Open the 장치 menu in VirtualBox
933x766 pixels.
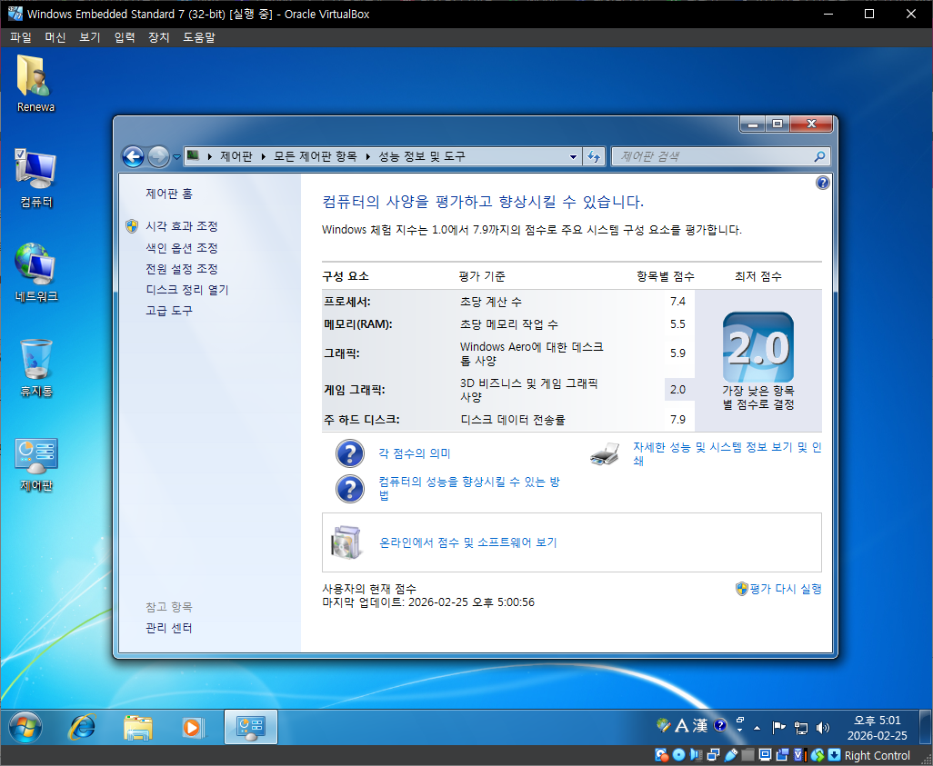[159, 37]
